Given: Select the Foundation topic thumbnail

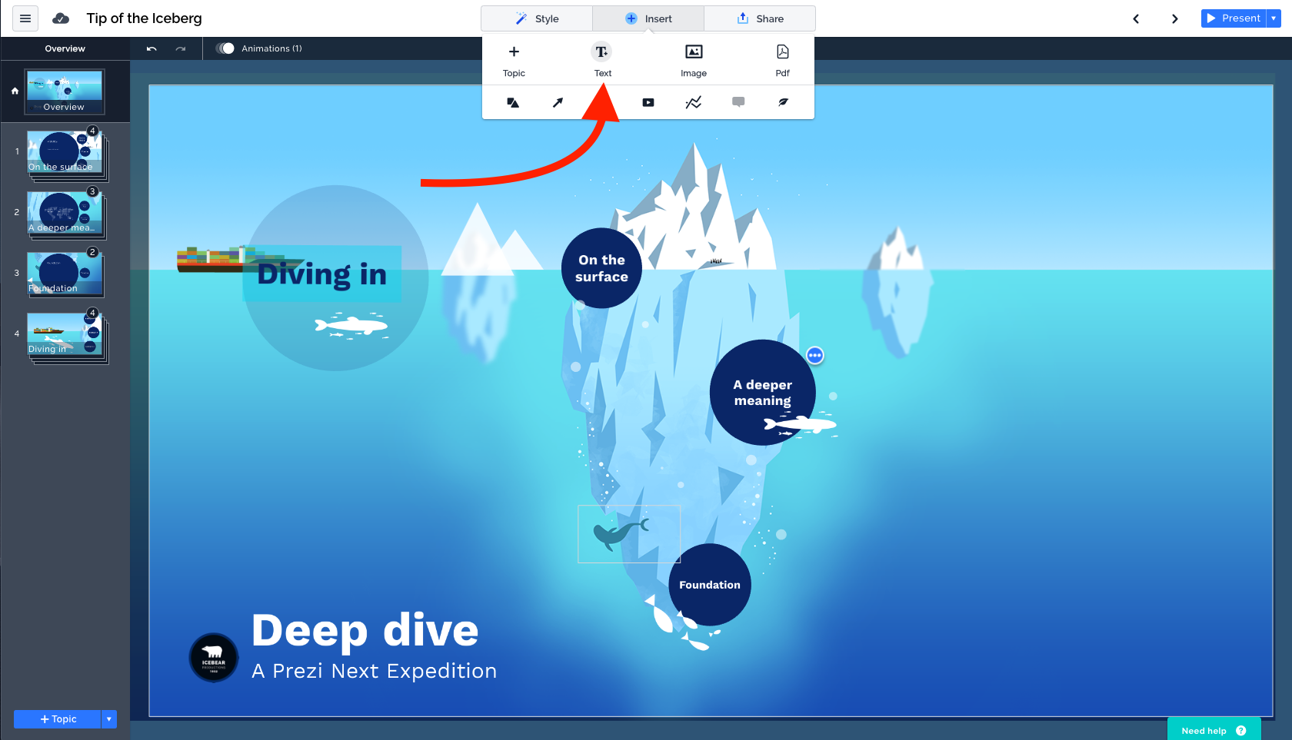Looking at the screenshot, I should [65, 274].
